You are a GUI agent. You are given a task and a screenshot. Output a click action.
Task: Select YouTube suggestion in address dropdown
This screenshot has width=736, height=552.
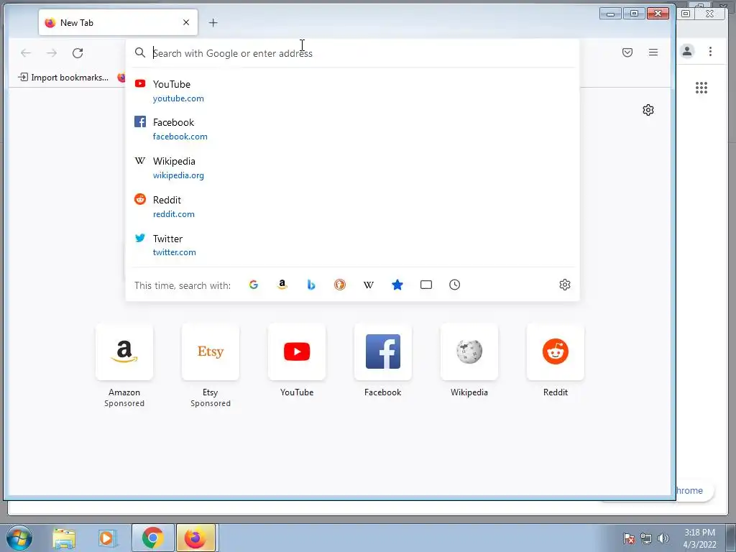352,91
